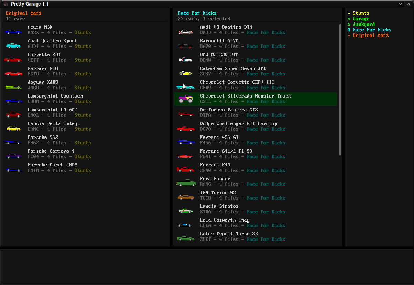
Task: Select Race For Kicks in the locations list
Action: (372, 30)
